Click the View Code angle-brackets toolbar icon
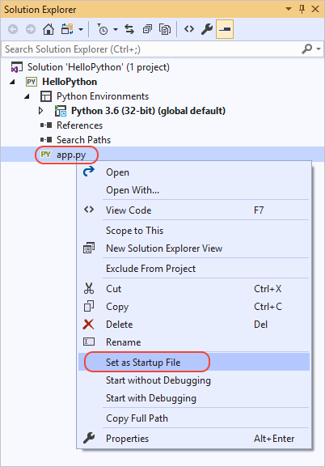The image size is (325, 467). coord(189,29)
